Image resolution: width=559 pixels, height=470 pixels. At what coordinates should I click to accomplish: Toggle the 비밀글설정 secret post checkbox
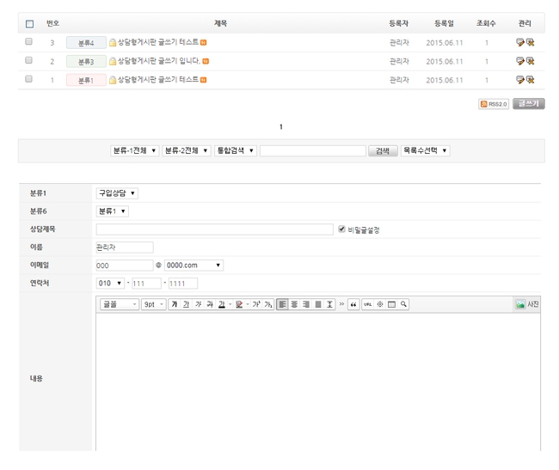(x=342, y=229)
